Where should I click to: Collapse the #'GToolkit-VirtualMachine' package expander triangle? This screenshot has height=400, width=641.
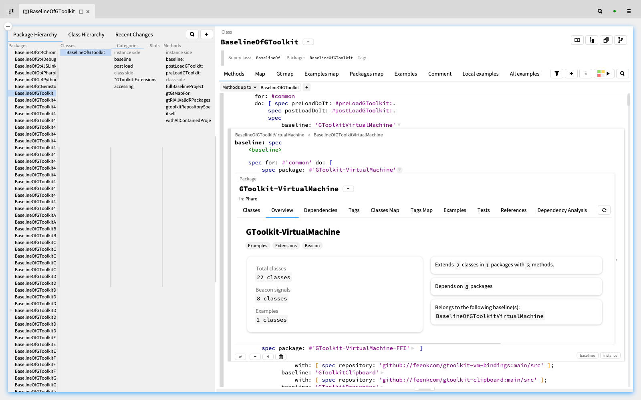400,170
